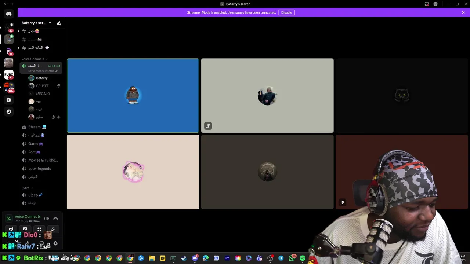Click the blue Botarry video tile

point(133,95)
